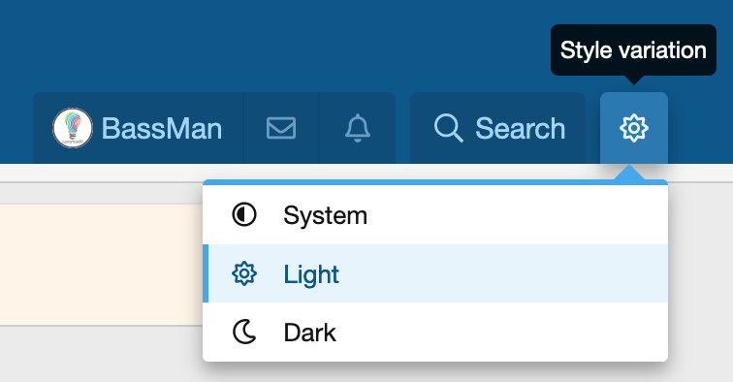Viewport: 733px width, 382px height.
Task: Click the Style variation gear in navbar
Action: click(x=634, y=128)
